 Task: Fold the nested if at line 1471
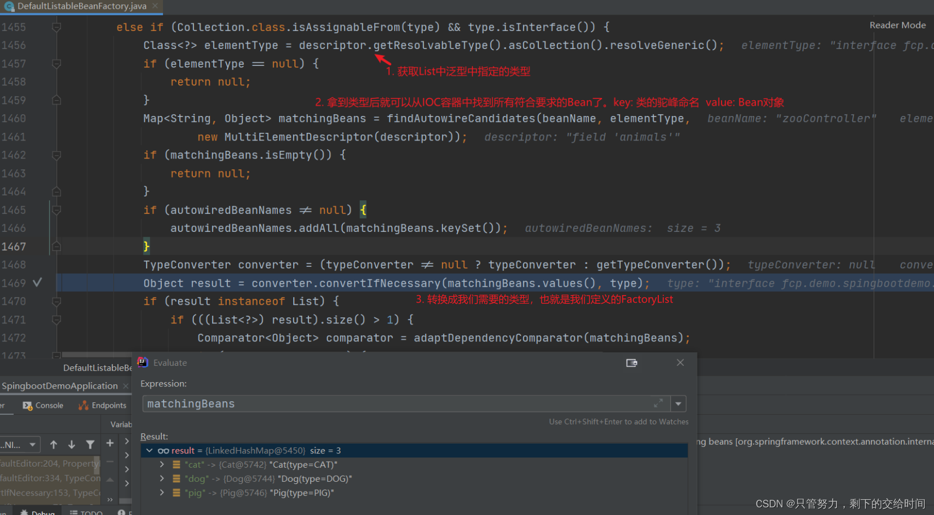(x=56, y=320)
